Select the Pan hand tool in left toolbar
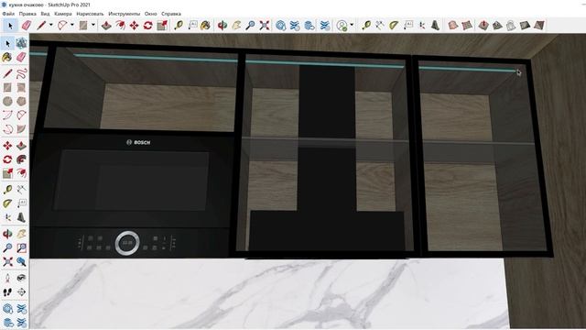The height and width of the screenshot is (330, 586). pos(21,234)
